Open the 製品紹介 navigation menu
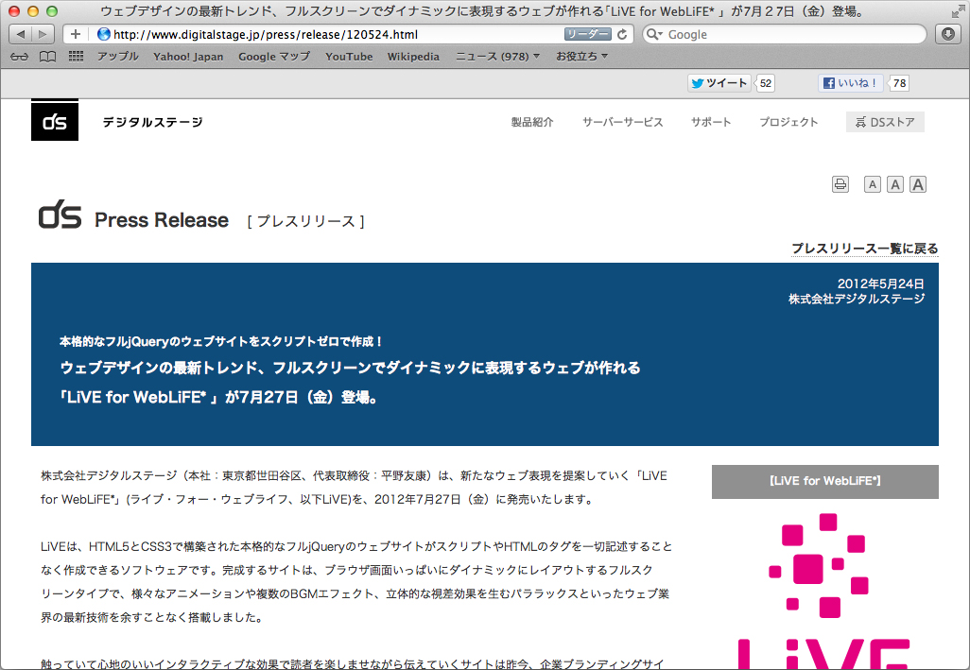The height and width of the screenshot is (670, 970). (x=532, y=122)
